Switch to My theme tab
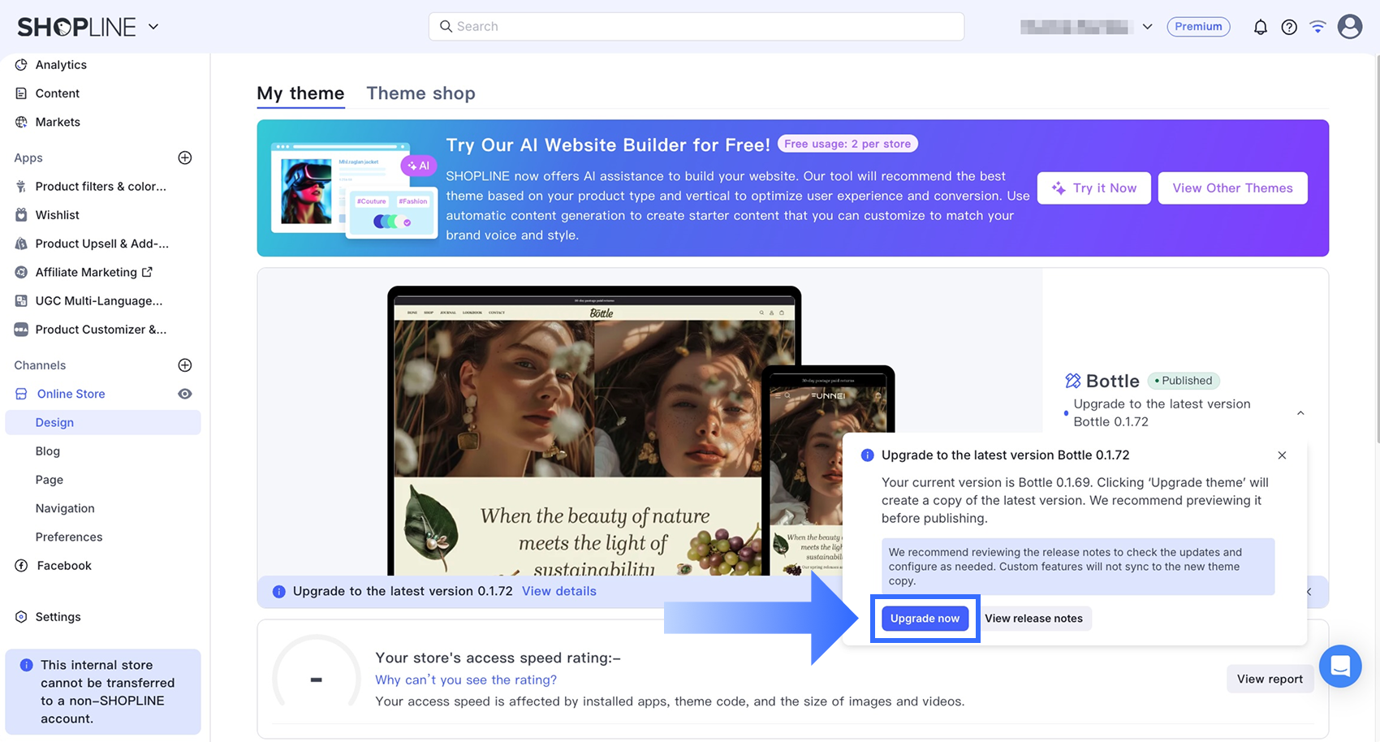 click(300, 93)
